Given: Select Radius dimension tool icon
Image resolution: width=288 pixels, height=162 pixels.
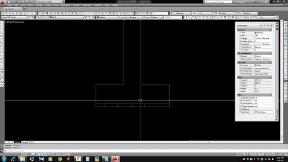Looking at the screenshot, I should (x=200, y=17).
